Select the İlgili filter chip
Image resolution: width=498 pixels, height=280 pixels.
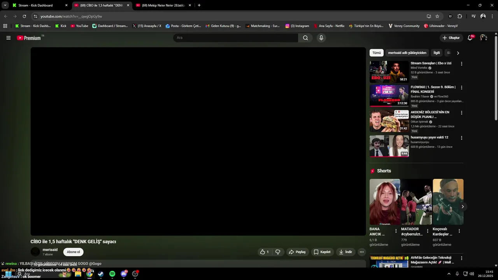(437, 53)
